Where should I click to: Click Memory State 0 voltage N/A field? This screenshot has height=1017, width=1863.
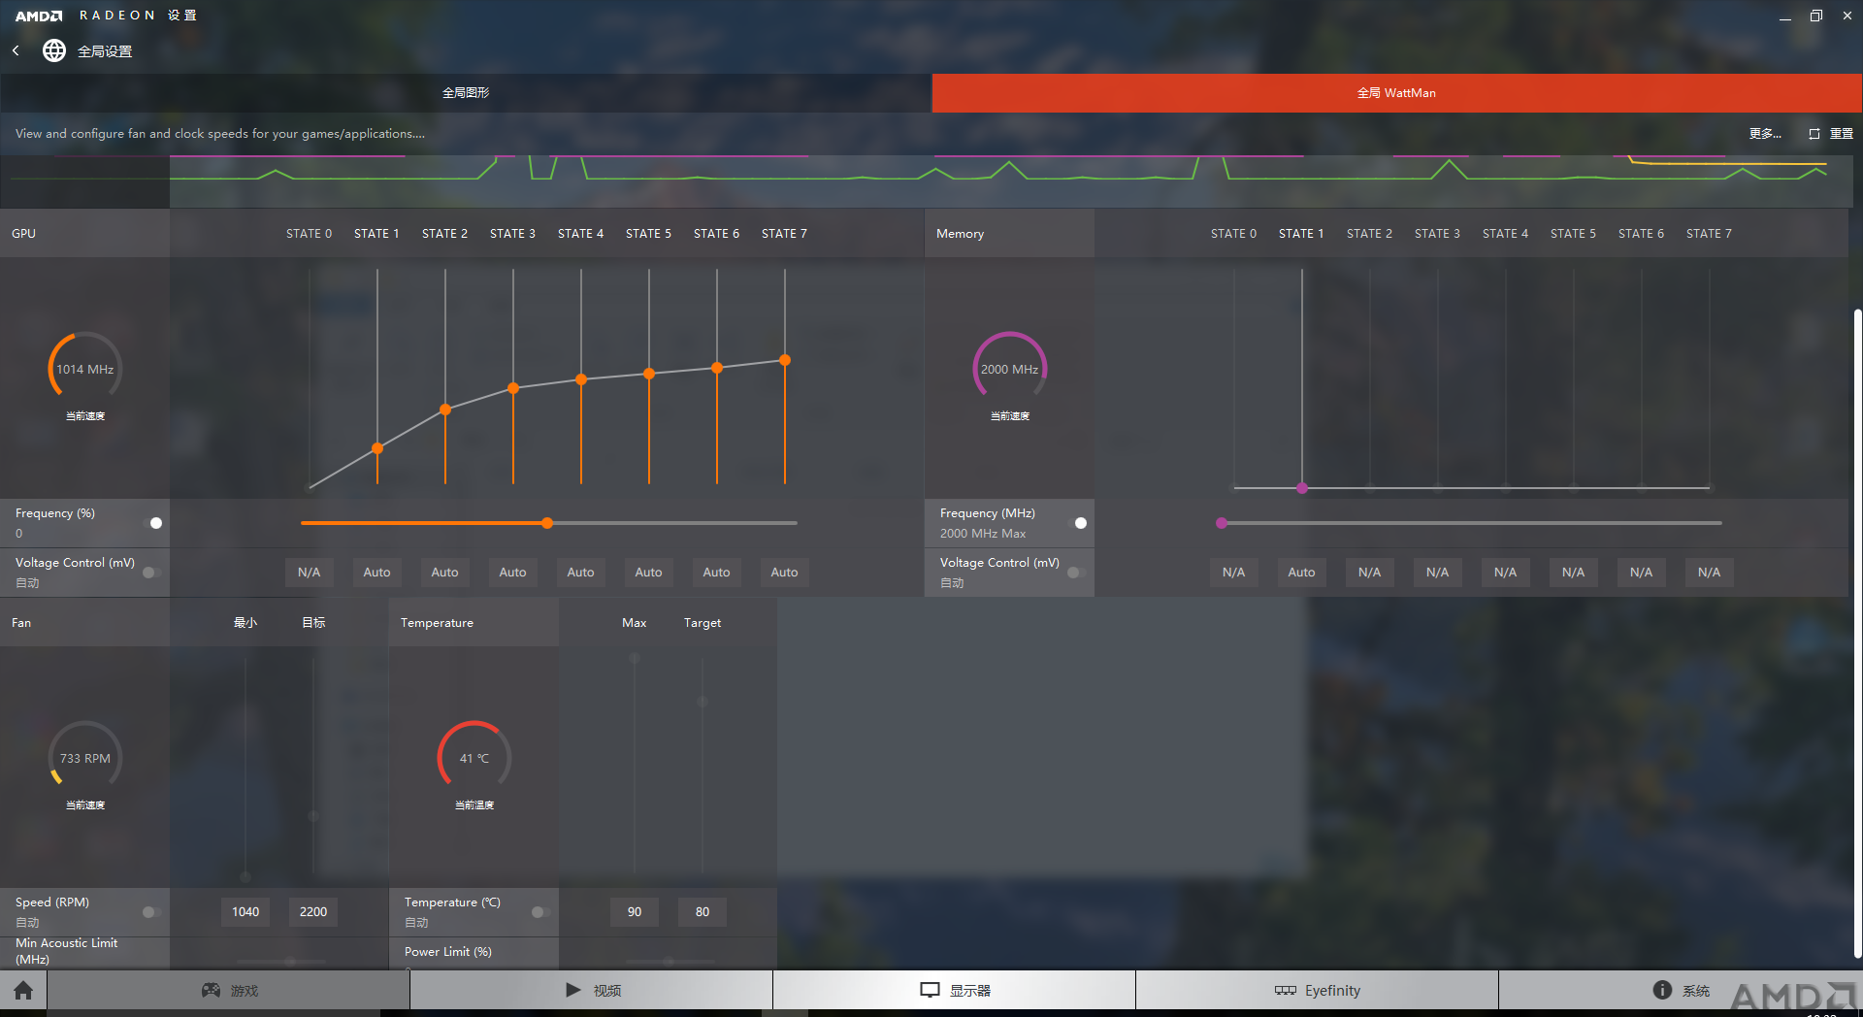click(x=1233, y=573)
